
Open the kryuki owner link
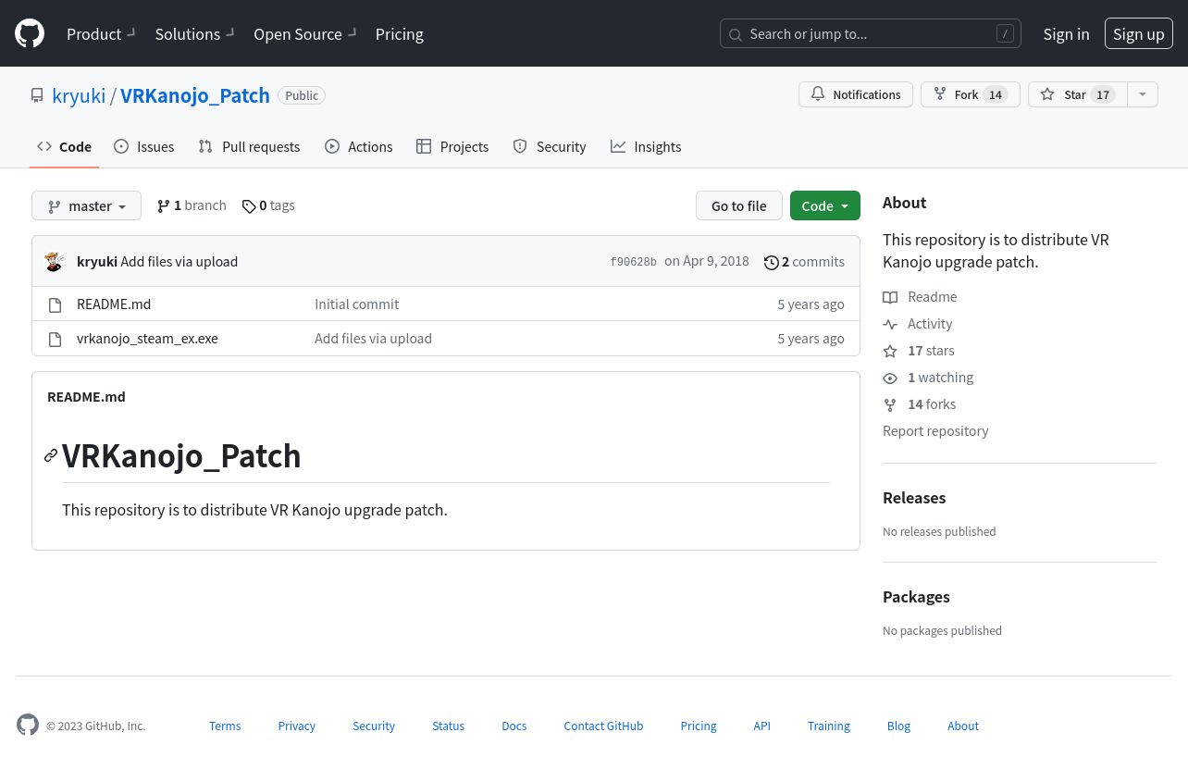pos(79,95)
